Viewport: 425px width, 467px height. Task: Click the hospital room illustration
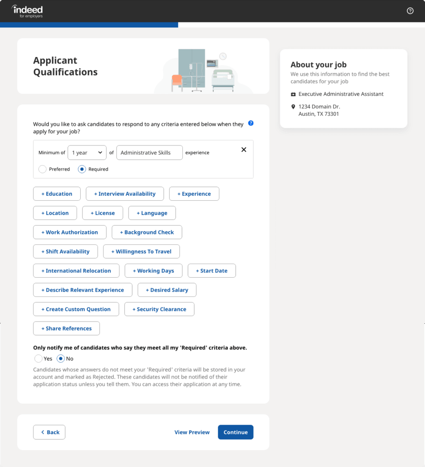point(203,71)
